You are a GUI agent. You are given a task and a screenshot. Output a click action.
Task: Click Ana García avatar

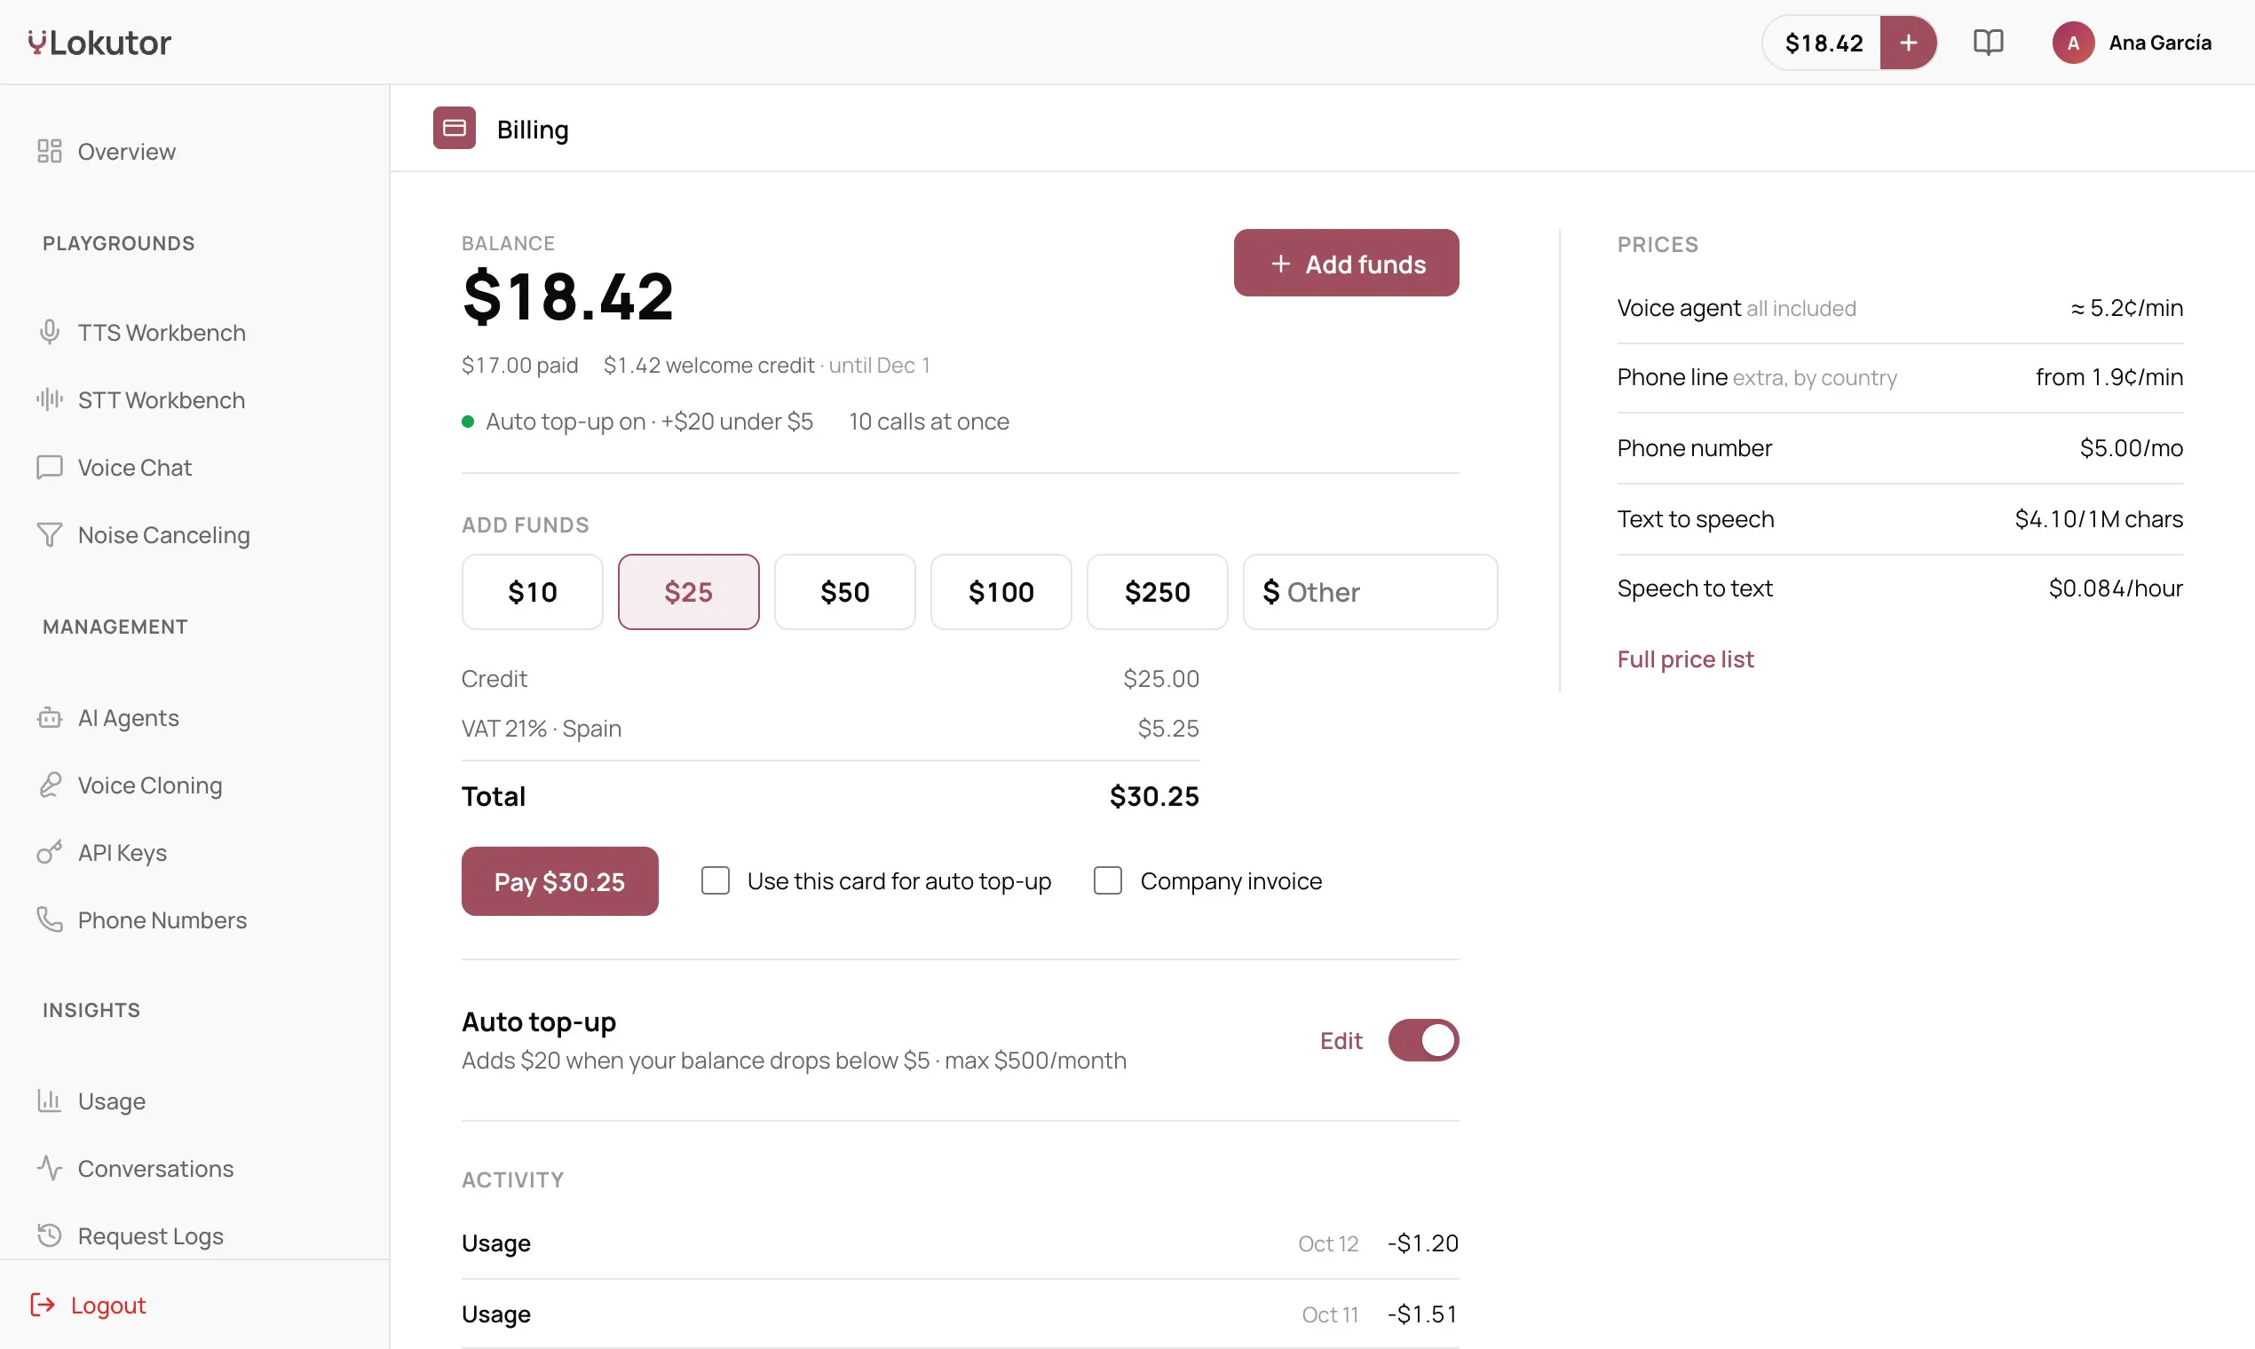(x=2072, y=43)
